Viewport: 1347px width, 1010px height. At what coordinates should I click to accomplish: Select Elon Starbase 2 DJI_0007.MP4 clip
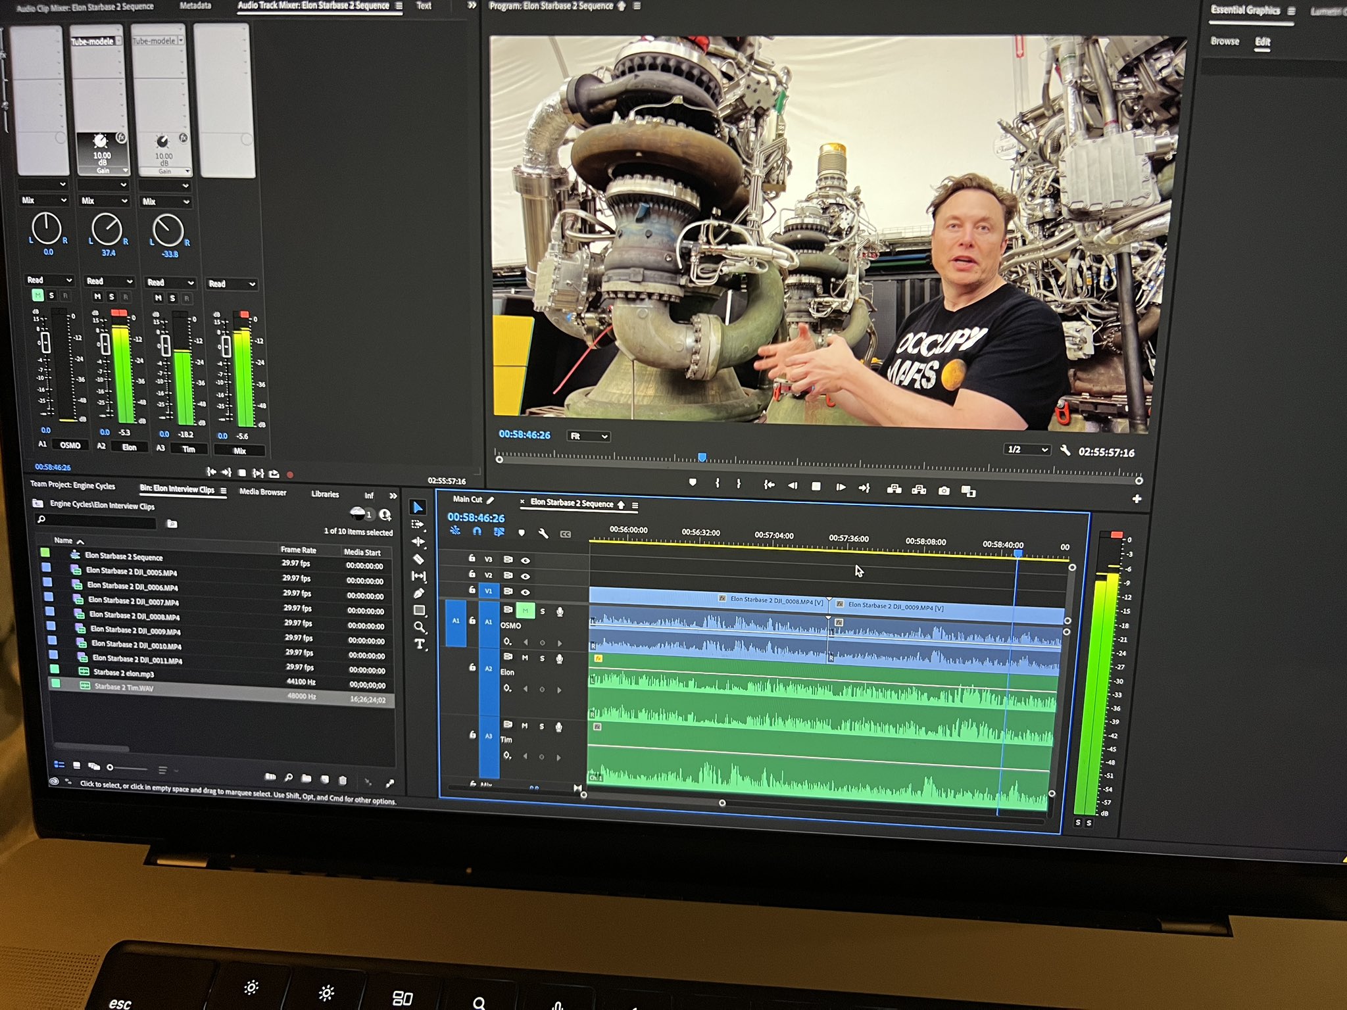134,601
